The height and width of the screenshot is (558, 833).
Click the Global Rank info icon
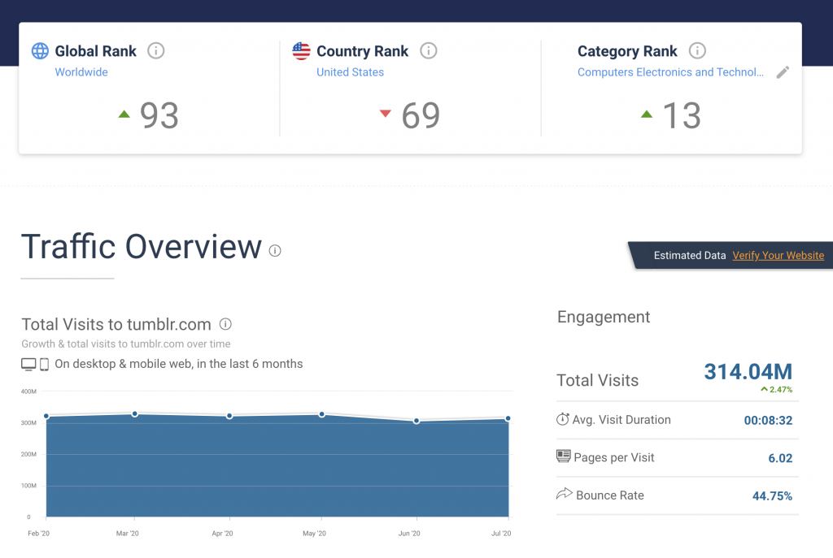click(x=155, y=51)
